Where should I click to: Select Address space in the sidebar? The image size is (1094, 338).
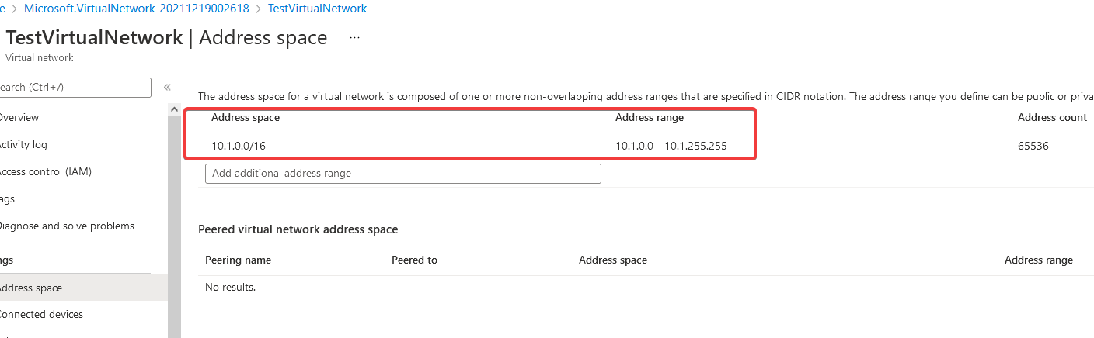point(83,288)
